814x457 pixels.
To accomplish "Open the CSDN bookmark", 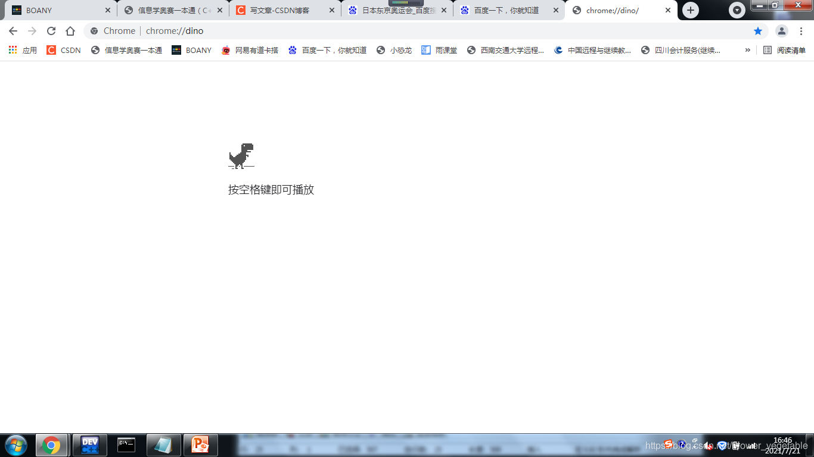I will point(64,50).
